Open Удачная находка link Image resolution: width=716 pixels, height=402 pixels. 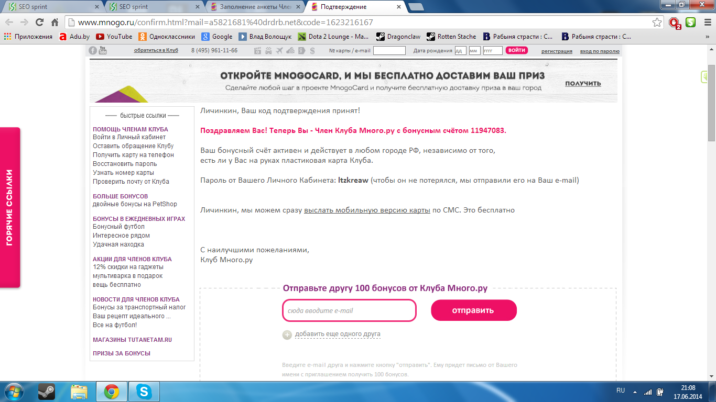point(118,244)
